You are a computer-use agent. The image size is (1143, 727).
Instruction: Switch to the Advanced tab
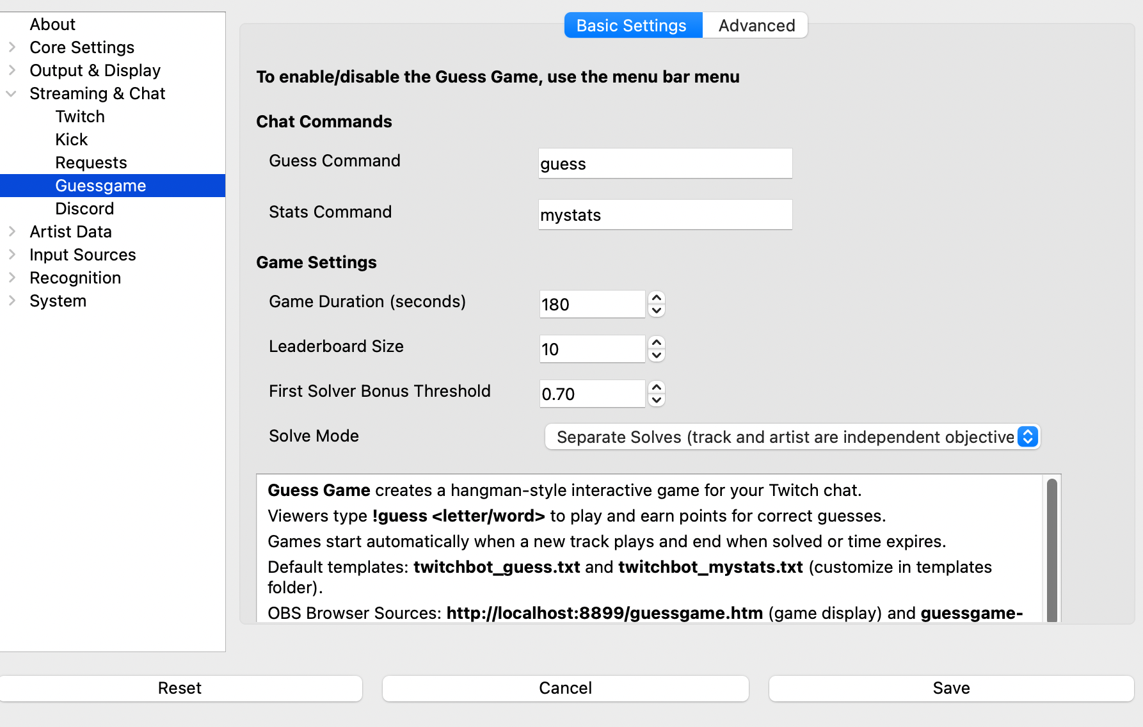pyautogui.click(x=756, y=26)
